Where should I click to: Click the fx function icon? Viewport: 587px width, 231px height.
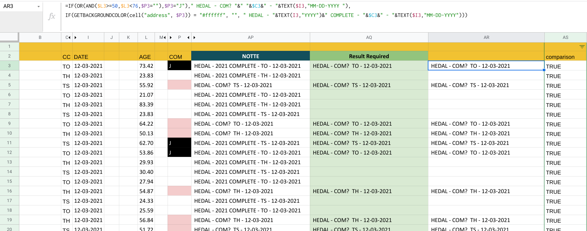click(52, 16)
